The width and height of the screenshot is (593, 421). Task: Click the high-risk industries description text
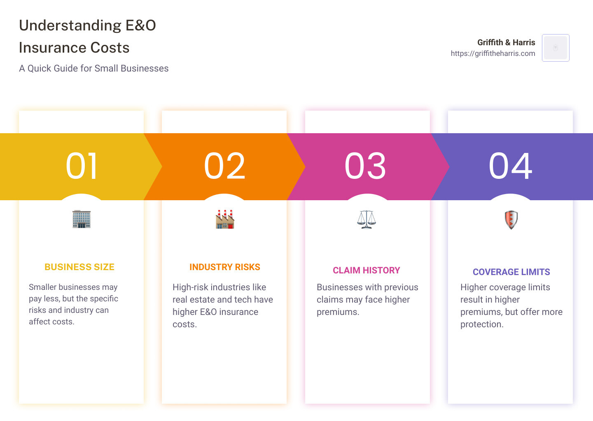[x=223, y=305]
